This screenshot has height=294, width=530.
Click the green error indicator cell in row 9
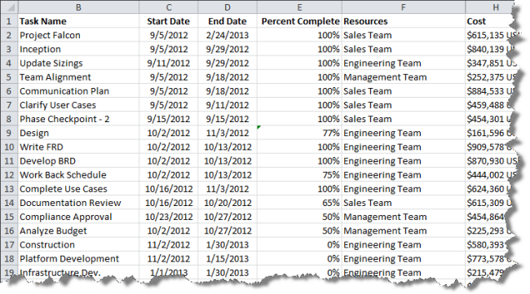click(299, 133)
